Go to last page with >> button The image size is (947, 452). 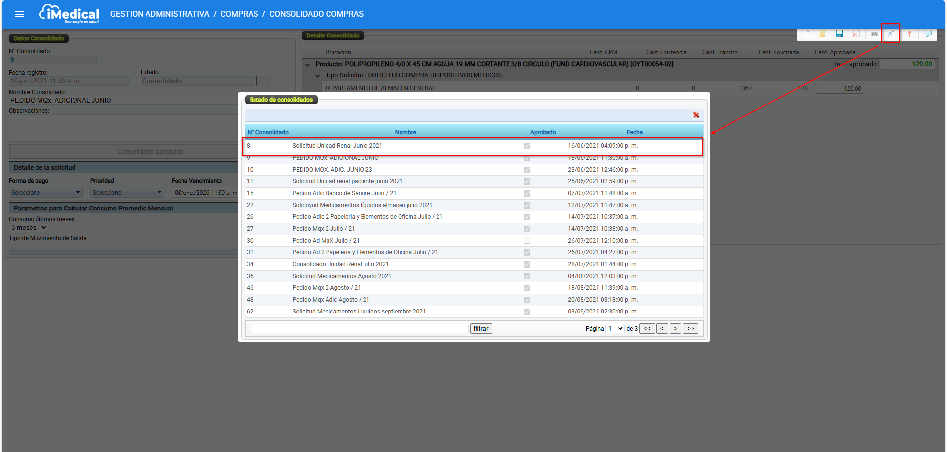[691, 329]
